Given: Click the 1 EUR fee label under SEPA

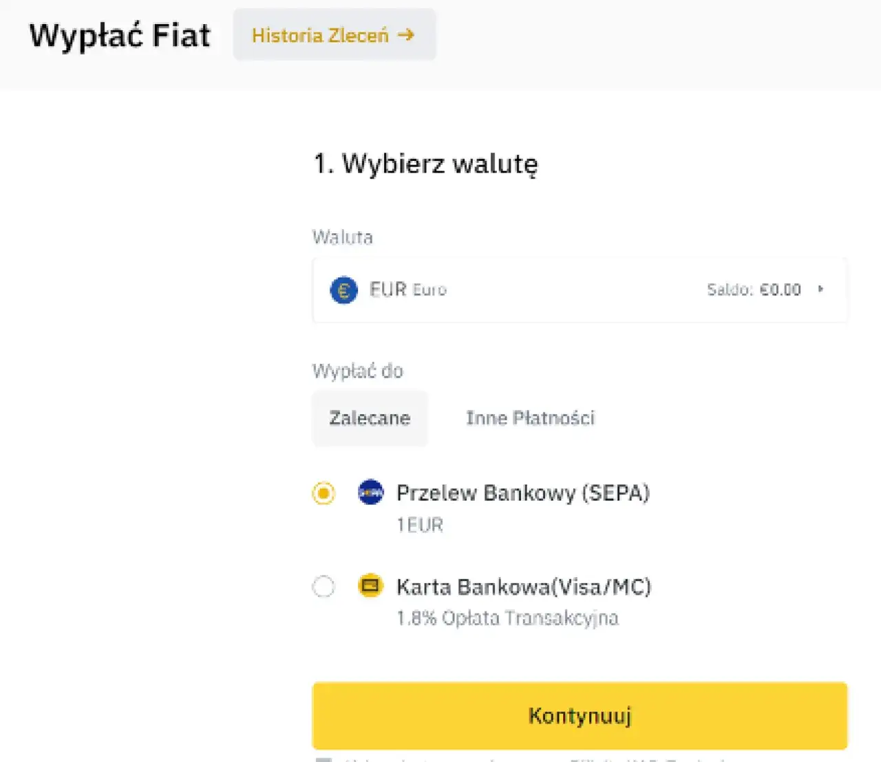Looking at the screenshot, I should 419,524.
